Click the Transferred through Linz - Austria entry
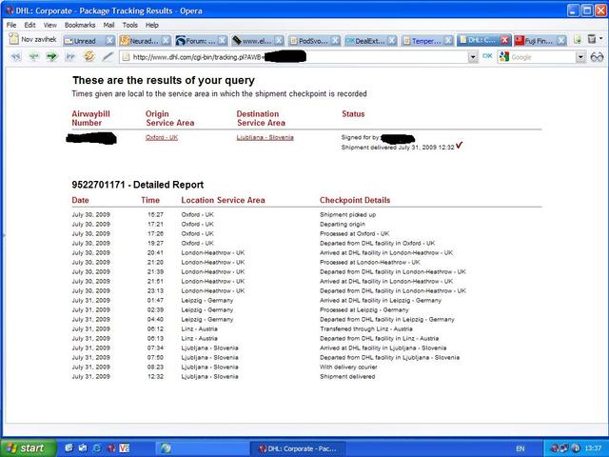Viewport: 609px width, 457px height. pyautogui.click(x=365, y=328)
